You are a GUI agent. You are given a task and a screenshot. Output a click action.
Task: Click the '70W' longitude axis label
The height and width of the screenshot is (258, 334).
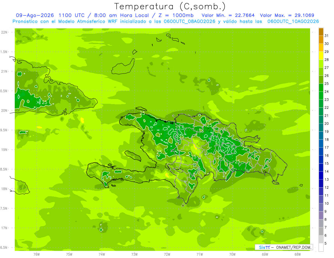point(232,254)
